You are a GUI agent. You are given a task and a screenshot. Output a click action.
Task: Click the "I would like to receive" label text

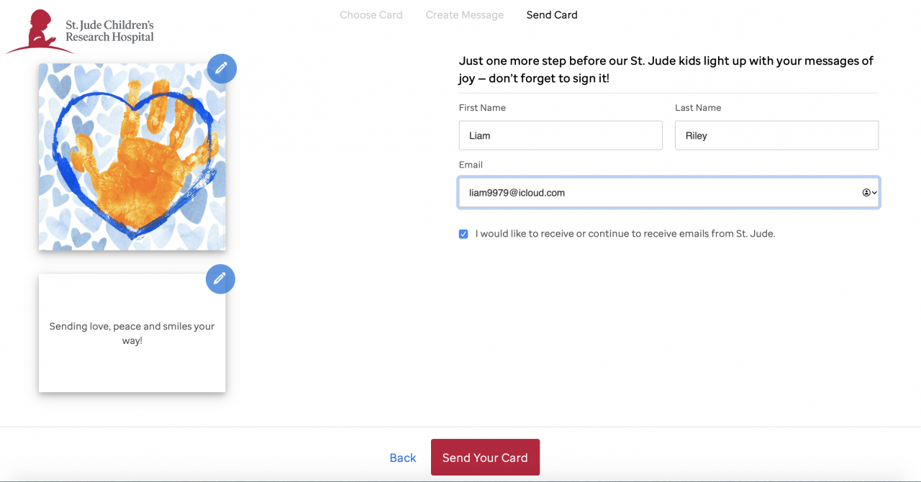click(x=625, y=234)
